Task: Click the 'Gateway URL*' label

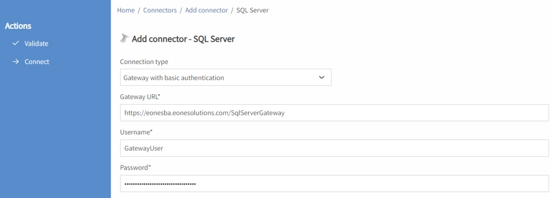Action: pos(140,97)
